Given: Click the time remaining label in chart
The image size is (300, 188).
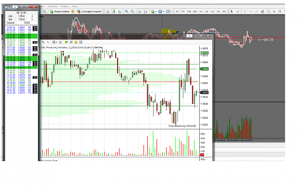Looking at the screenshot, I should coord(182,126).
